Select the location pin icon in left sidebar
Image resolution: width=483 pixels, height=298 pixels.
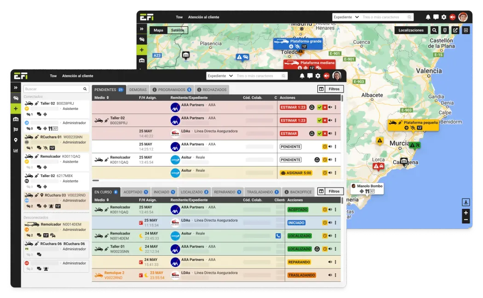click(15, 139)
